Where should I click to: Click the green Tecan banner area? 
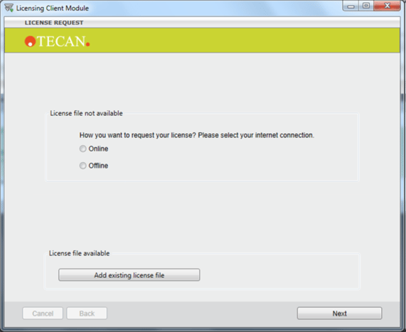tap(202, 41)
